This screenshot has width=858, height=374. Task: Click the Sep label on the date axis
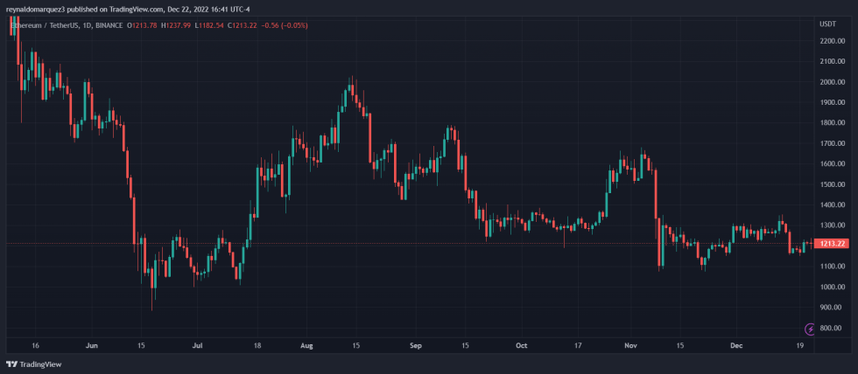(417, 346)
